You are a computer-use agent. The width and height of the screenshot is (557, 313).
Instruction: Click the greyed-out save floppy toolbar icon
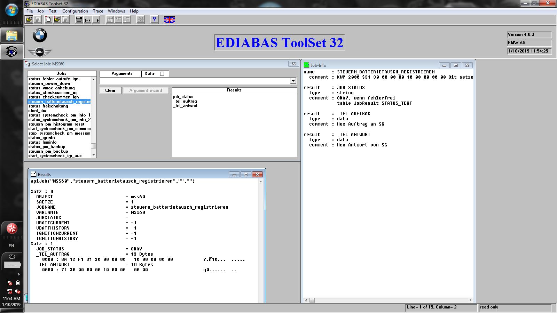(x=38, y=20)
